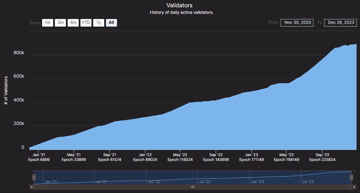Image resolution: width=360 pixels, height=193 pixels.
Task: Click the May '22 Epoch 116024 axis label
Action: [180, 157]
